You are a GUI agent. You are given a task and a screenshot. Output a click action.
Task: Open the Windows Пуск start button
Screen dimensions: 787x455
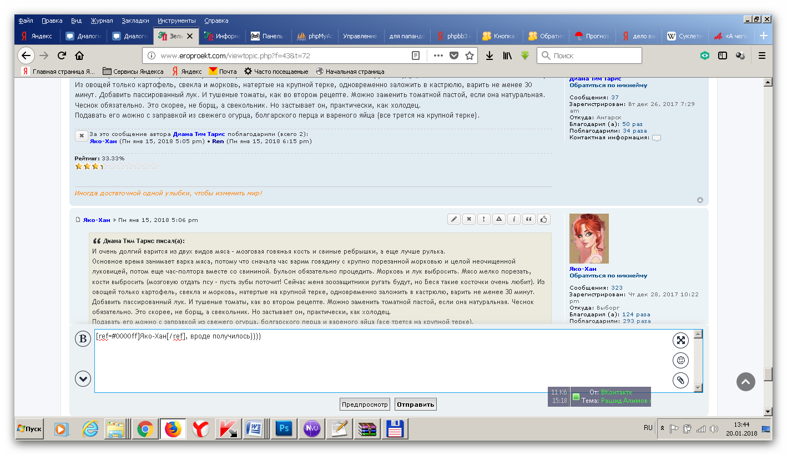coord(29,429)
